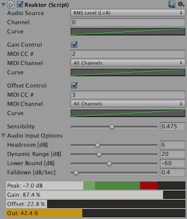Image resolution: width=187 pixels, height=219 pixels.
Task: Click the Out: 42.4 % meter bar
Action: pos(96,213)
